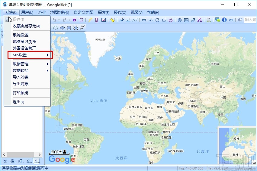Click the purple trash delete icon
This screenshot has height=171, width=257.
click(x=74, y=20)
